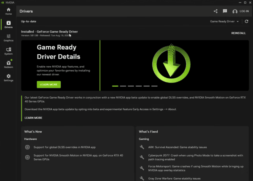The width and height of the screenshot is (253, 181).
Task: Click the share icon in header
Action: pyautogui.click(x=215, y=11)
